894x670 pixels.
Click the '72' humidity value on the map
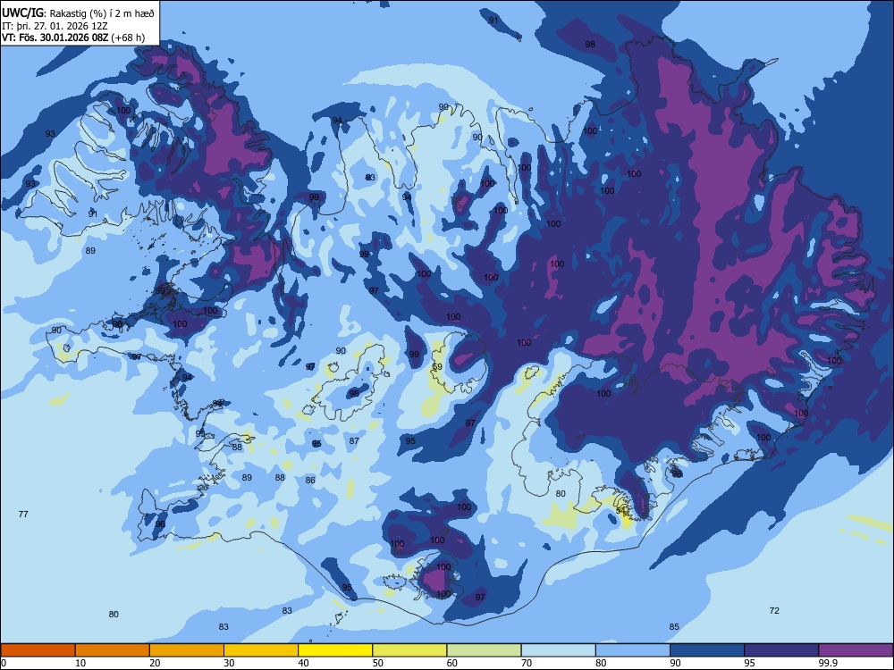click(773, 610)
